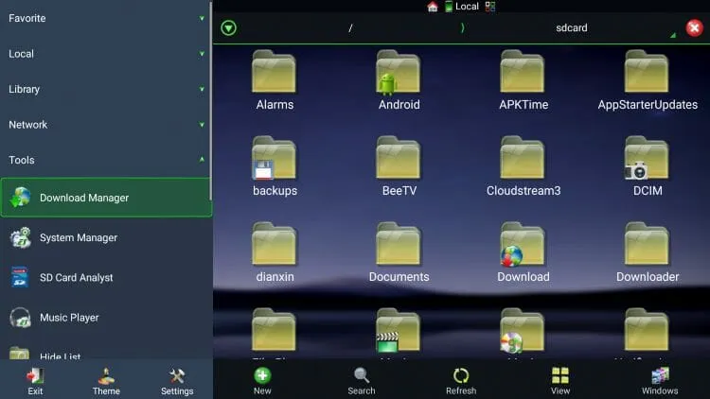Open the AppStarterUpdates folder
The width and height of the screenshot is (710, 399).
click(648, 80)
